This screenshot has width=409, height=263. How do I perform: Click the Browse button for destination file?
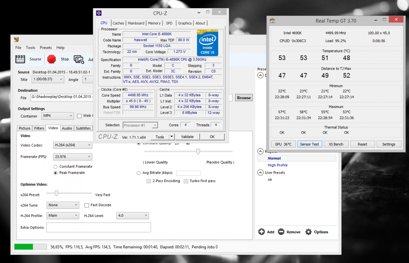pyautogui.click(x=244, y=98)
